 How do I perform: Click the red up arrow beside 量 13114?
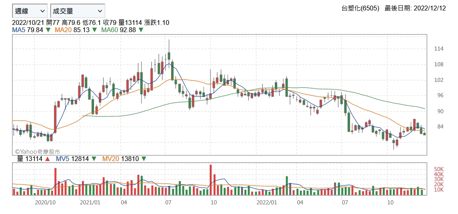[x=48, y=159]
